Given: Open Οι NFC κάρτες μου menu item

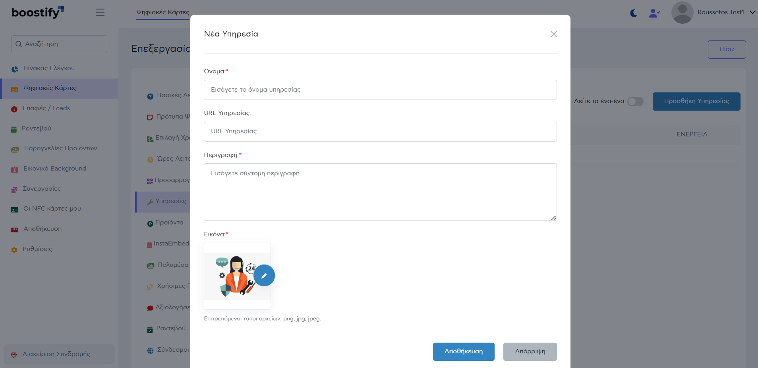Looking at the screenshot, I should [52, 209].
